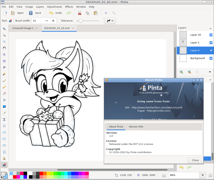Cut selection with the scissors icon
The width and height of the screenshot is (214, 180).
pyautogui.click(x=79, y=13)
